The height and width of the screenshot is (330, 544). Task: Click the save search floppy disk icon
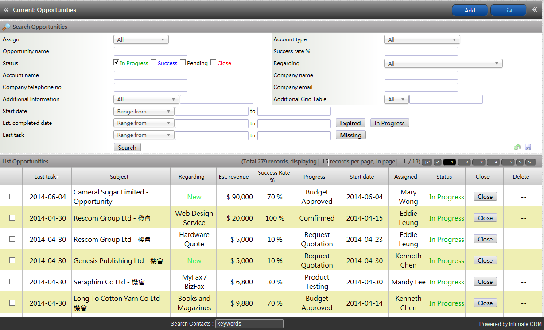528,147
